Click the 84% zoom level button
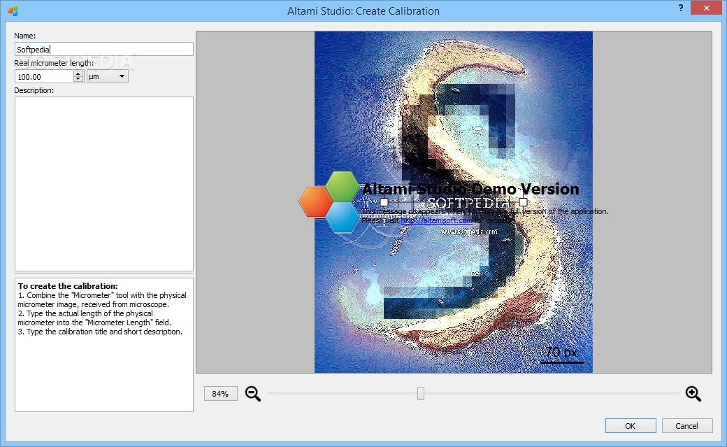727x447 pixels. point(220,394)
